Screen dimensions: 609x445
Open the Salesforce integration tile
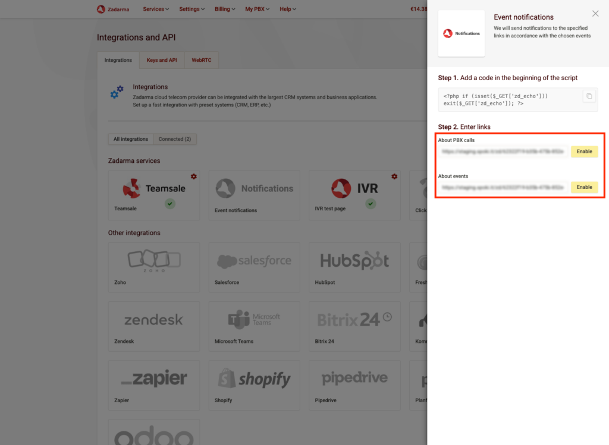coord(254,261)
